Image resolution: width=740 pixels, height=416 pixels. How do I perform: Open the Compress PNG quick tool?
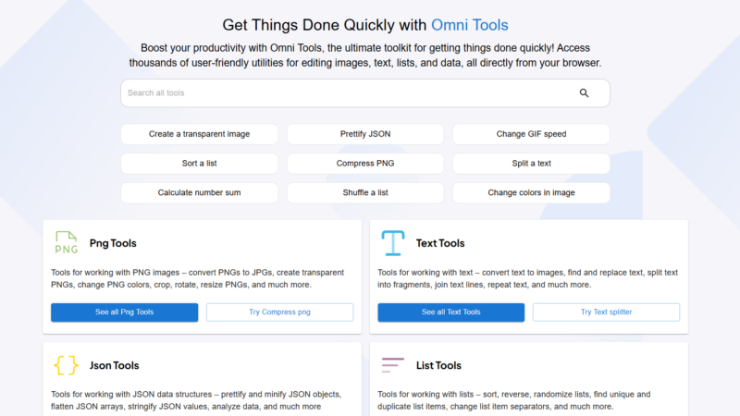point(365,164)
